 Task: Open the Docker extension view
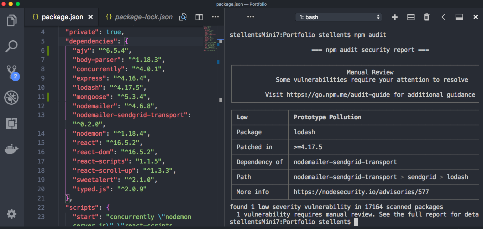[12, 149]
